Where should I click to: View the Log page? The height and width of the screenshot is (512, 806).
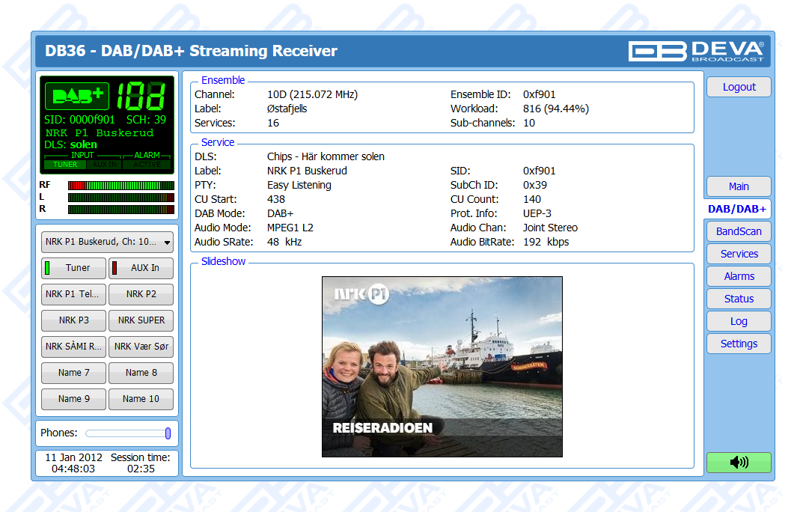point(738,321)
